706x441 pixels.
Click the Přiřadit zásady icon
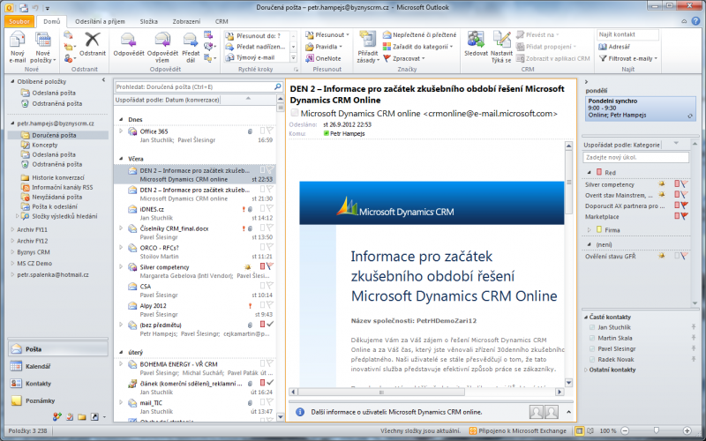(368, 47)
